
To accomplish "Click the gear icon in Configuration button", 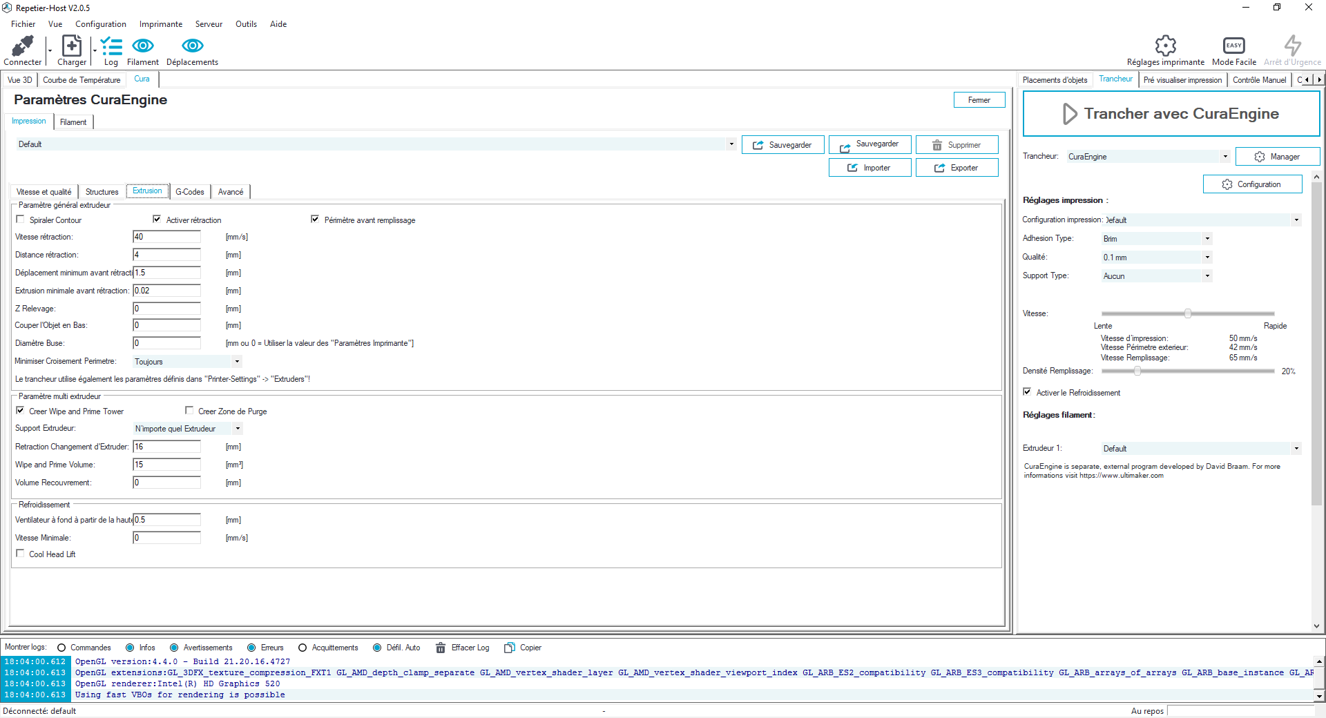I will pos(1227,184).
